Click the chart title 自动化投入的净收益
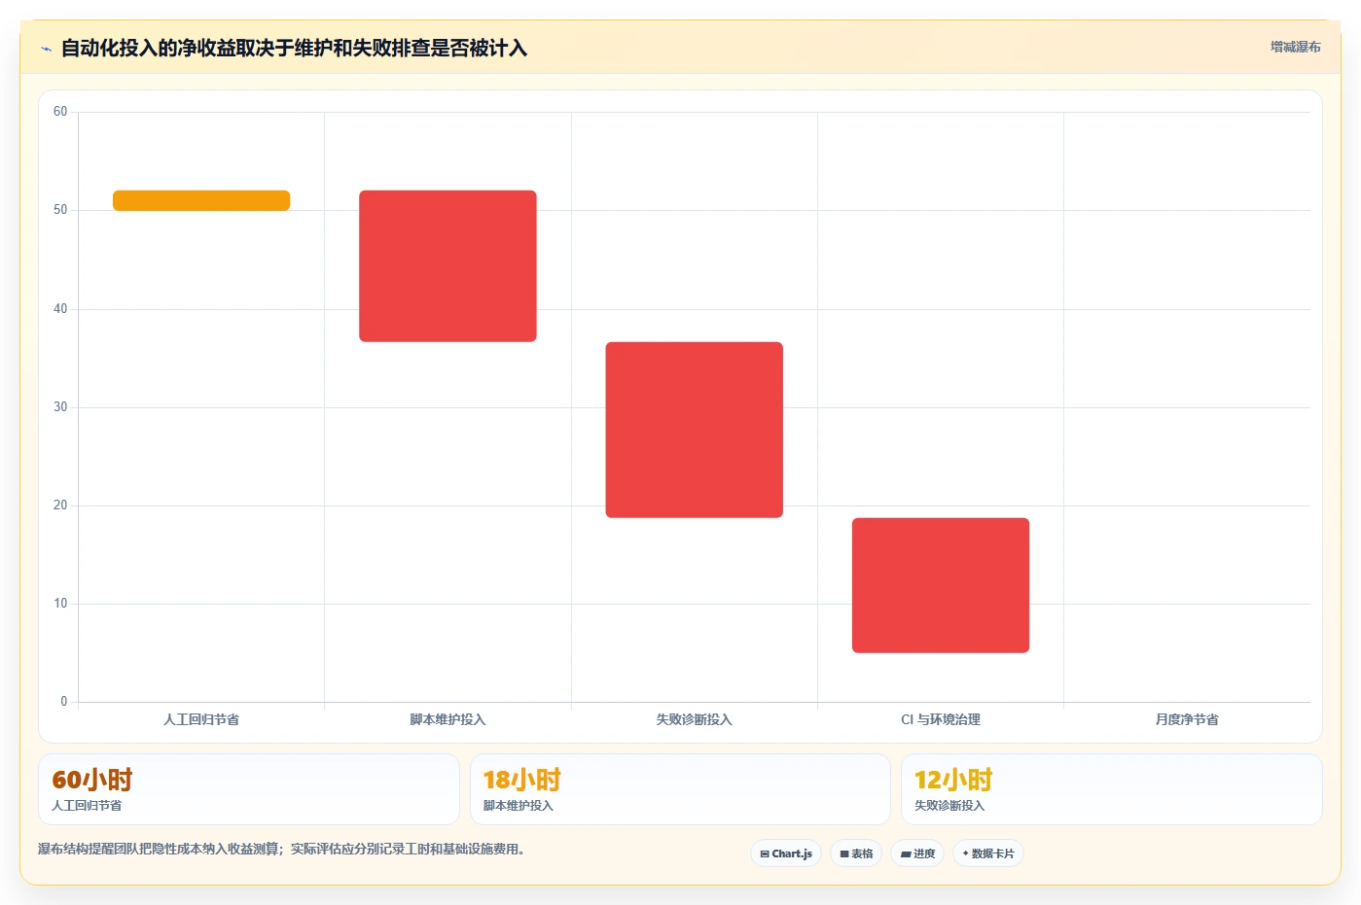The width and height of the screenshot is (1361, 905). coord(294,48)
